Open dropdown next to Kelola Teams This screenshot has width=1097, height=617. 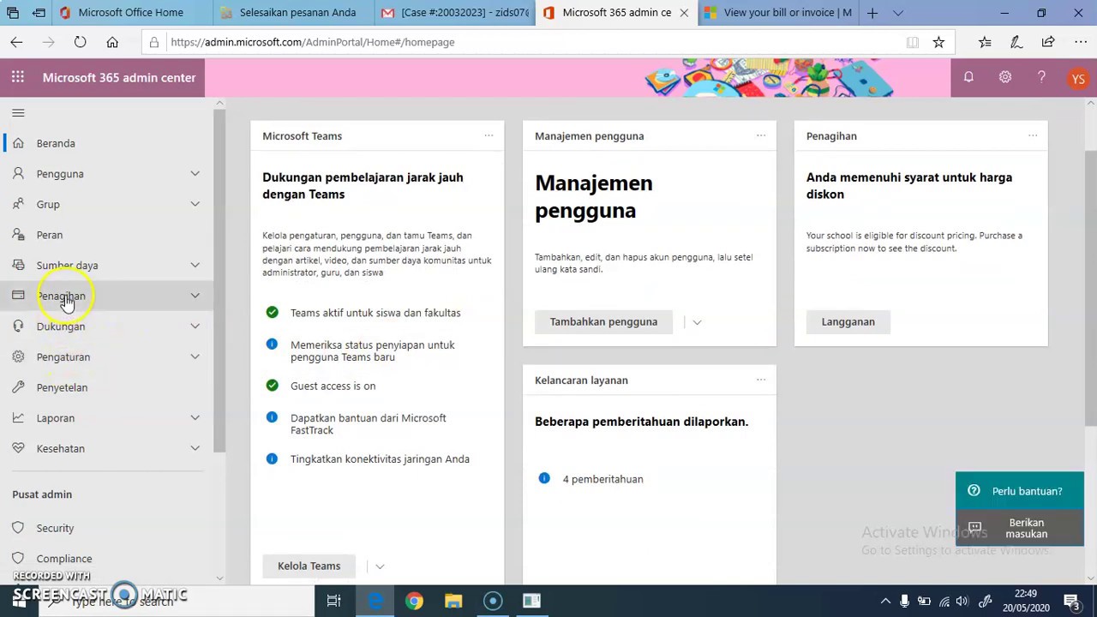380,566
